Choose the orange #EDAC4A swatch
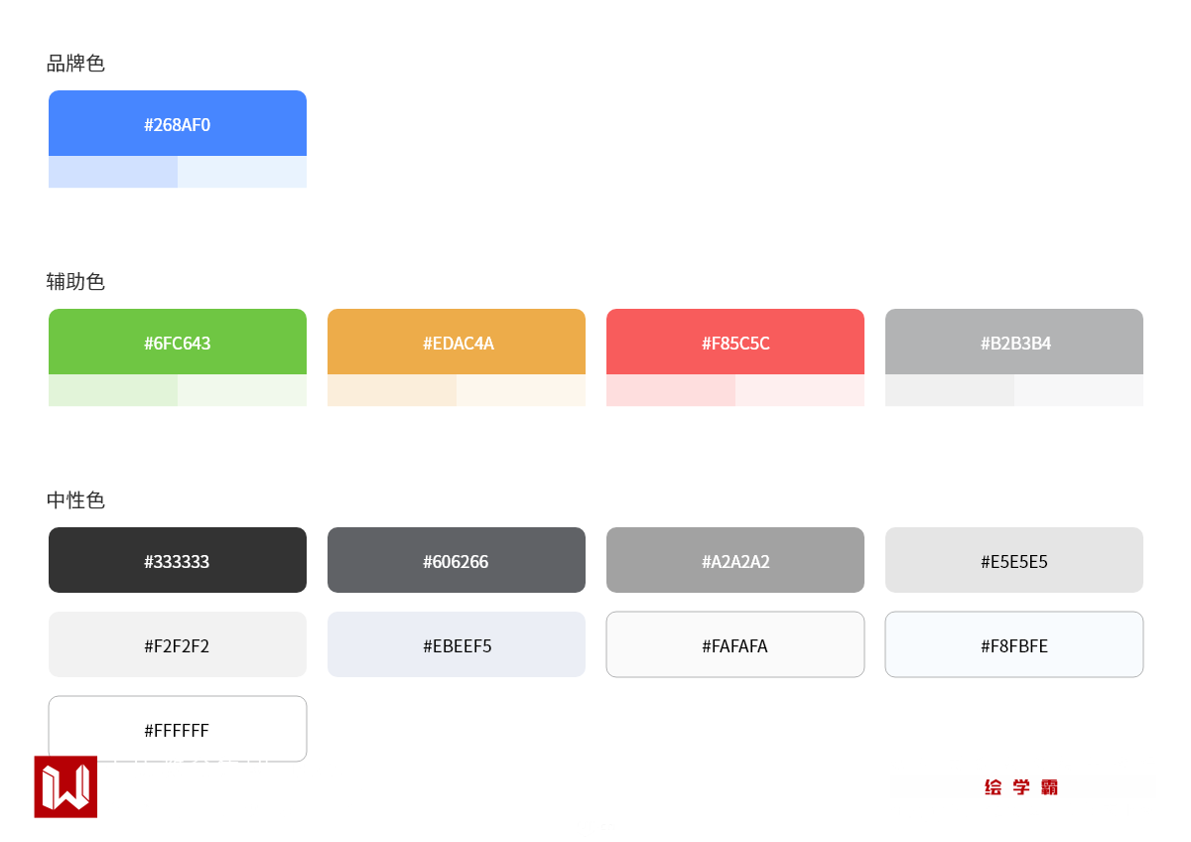 click(457, 343)
